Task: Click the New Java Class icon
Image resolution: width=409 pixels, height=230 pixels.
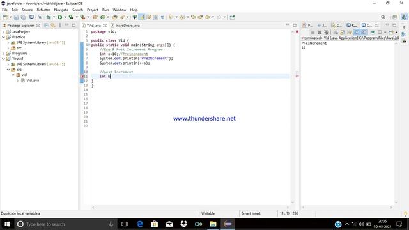Action: [102, 17]
